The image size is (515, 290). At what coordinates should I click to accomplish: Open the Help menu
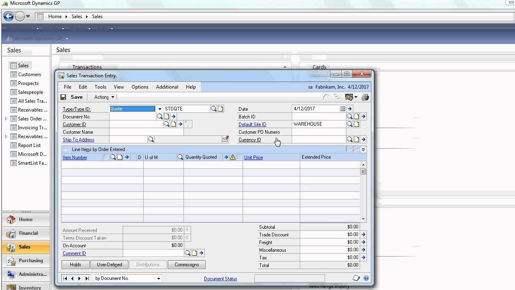(191, 87)
